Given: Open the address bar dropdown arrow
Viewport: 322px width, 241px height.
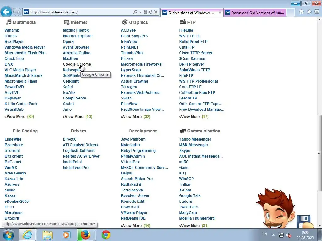Looking at the screenshot, I should tap(141, 12).
